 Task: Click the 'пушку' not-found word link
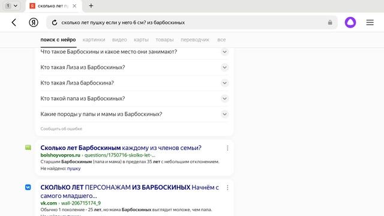74,169
